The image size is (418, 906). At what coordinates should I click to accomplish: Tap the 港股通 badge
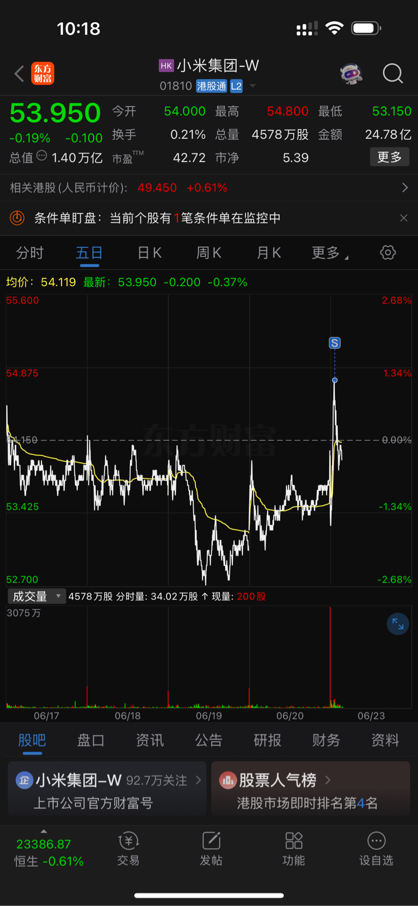tap(211, 86)
